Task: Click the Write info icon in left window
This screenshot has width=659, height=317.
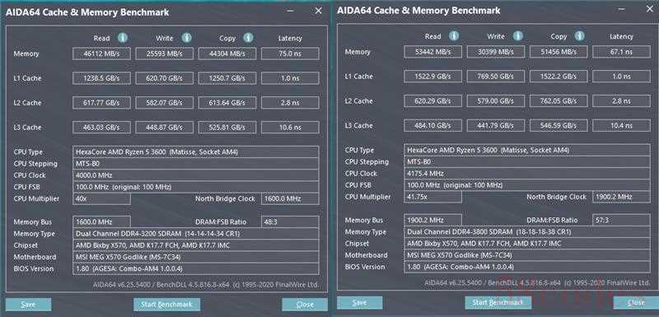Action: coord(186,38)
